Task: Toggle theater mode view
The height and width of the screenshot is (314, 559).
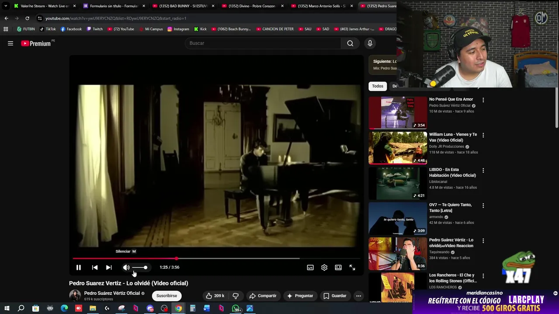Action: [x=338, y=267]
